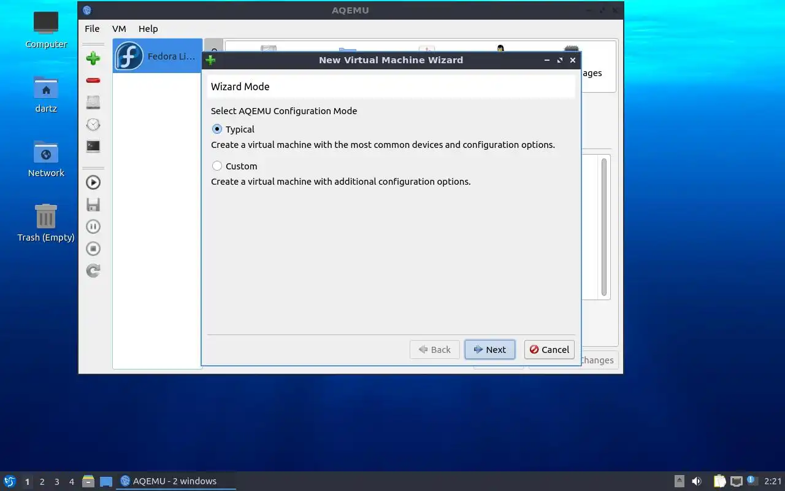Screen dimensions: 785x491
Task: Click the AQEMU - 2 windows taskbar button
Action: [176, 481]
